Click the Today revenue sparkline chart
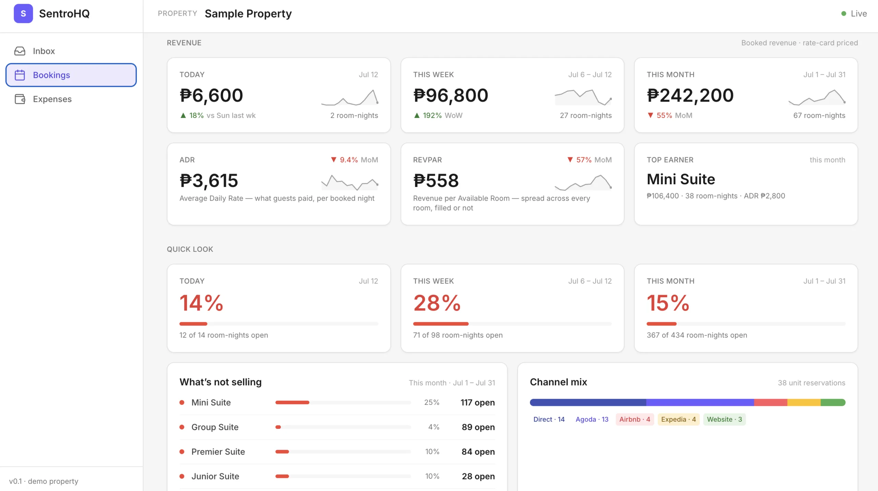This screenshot has width=878, height=491. point(350,97)
